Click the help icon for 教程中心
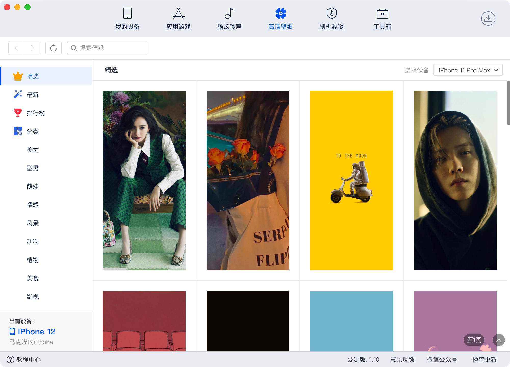This screenshot has height=367, width=510. coord(10,359)
